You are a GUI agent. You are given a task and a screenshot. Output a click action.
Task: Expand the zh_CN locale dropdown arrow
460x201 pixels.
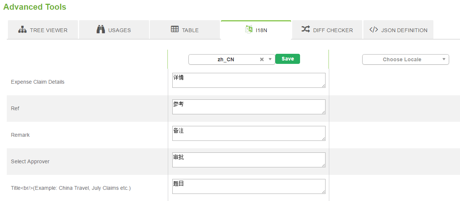pyautogui.click(x=270, y=59)
